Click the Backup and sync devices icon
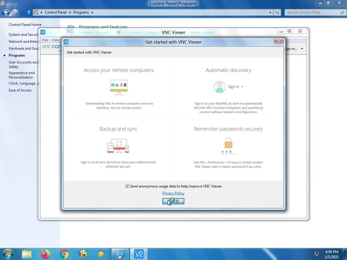347x260 pixels. [118, 146]
